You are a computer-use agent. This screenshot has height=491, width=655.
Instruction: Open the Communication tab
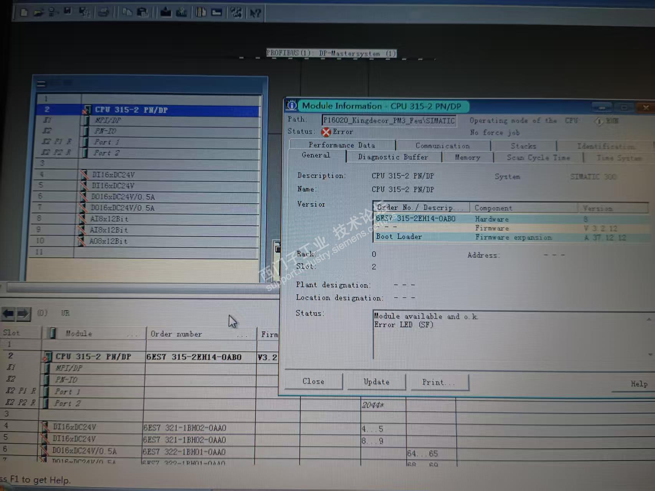point(443,146)
